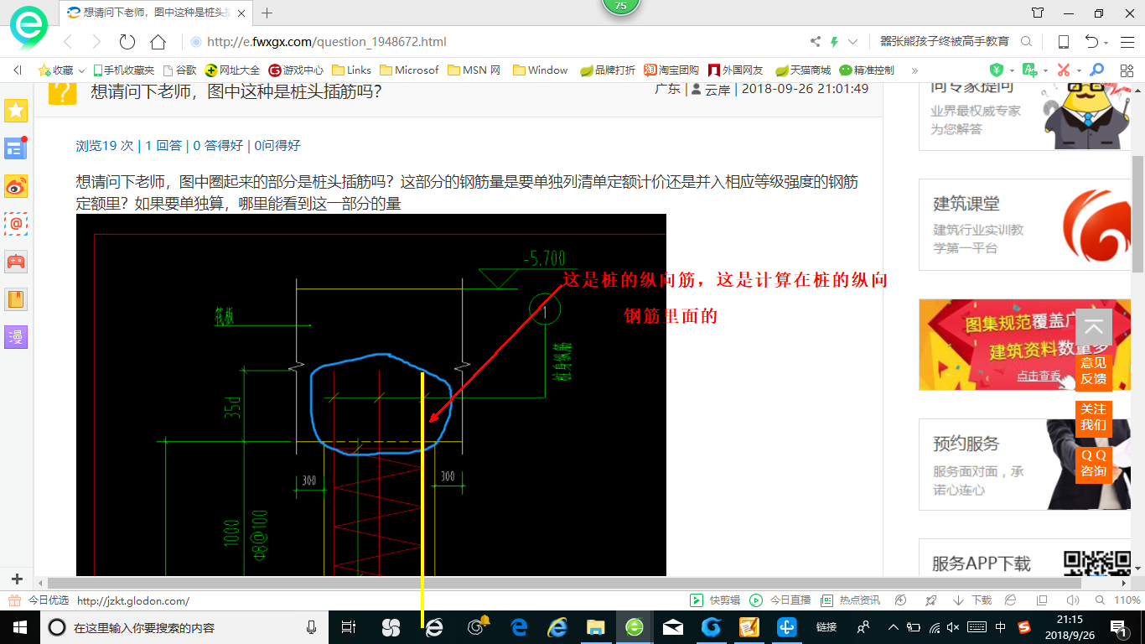This screenshot has height=644, width=1145.
Task: Click the undo close-tab icon
Action: click(x=1091, y=42)
